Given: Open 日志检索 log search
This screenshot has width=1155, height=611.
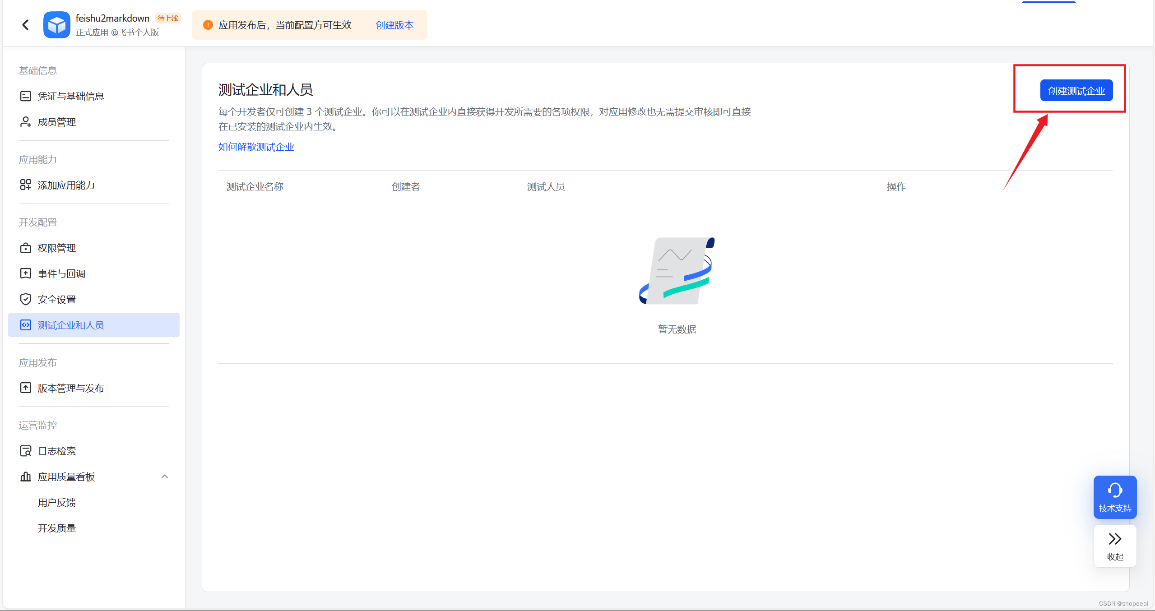Looking at the screenshot, I should tap(57, 451).
